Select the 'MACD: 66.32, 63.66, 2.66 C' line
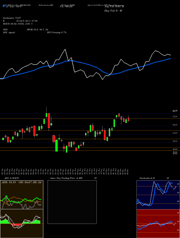 tap(18, 24)
